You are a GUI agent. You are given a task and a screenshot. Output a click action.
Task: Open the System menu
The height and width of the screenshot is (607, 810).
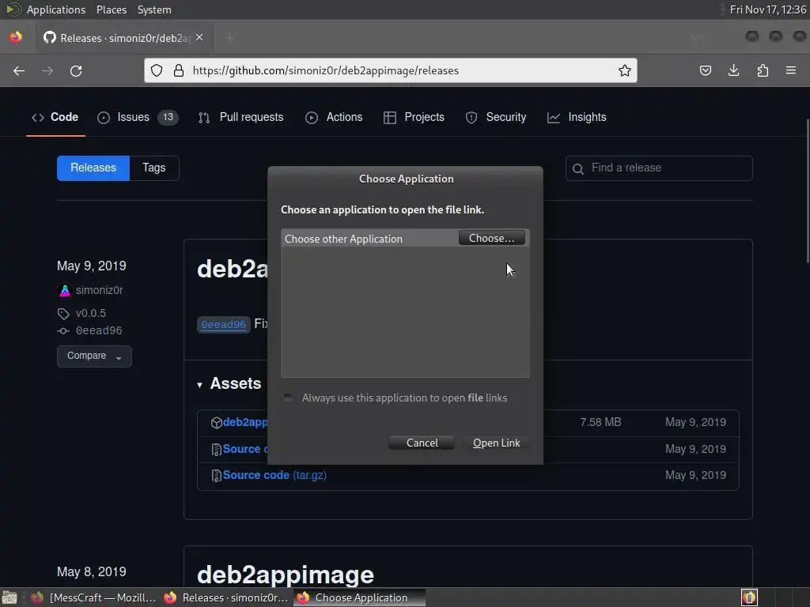coord(154,9)
